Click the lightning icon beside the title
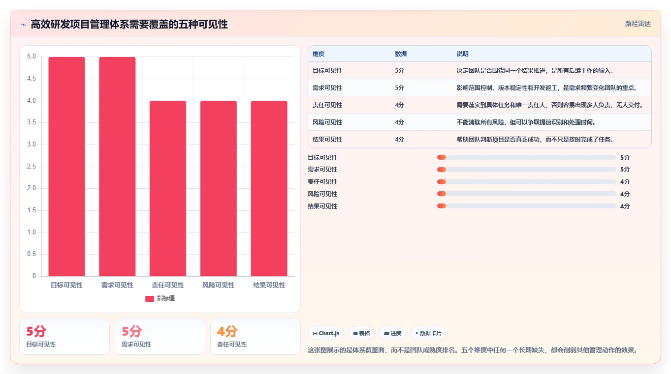The width and height of the screenshot is (671, 374). (x=23, y=25)
